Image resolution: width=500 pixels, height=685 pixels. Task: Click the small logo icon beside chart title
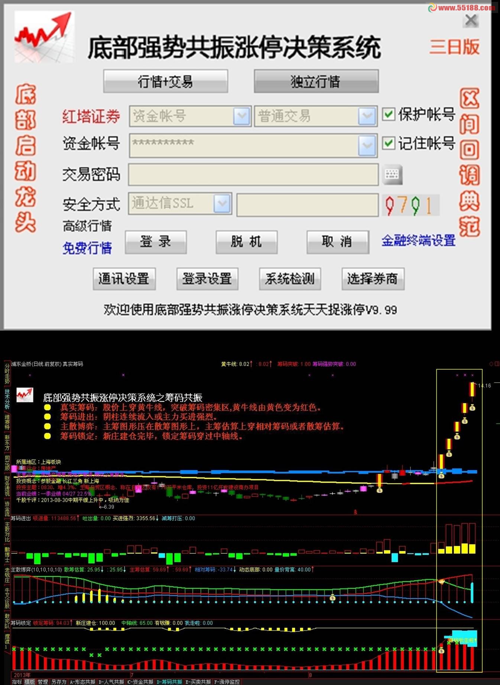[x=25, y=395]
